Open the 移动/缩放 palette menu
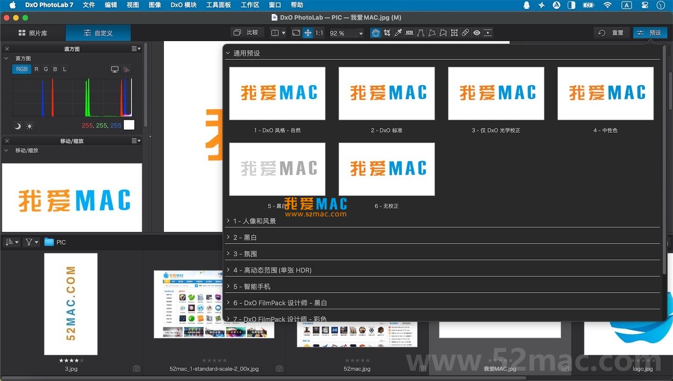Viewport: 673px width, 381px height. pos(136,141)
